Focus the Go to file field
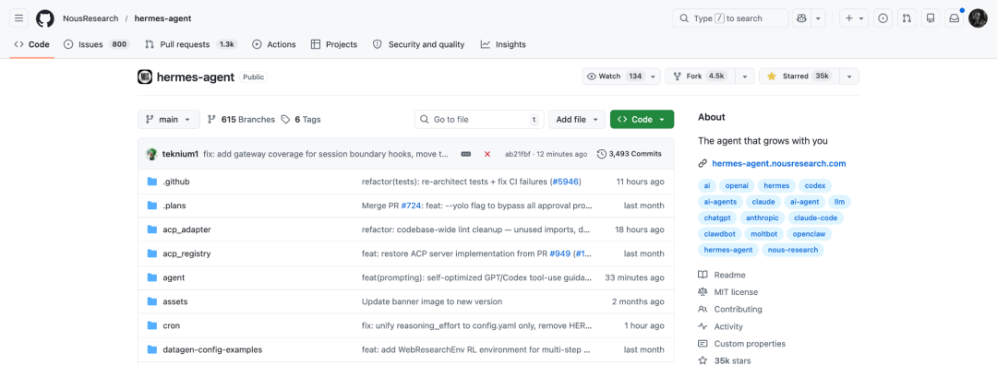The width and height of the screenshot is (997, 365). click(480, 119)
